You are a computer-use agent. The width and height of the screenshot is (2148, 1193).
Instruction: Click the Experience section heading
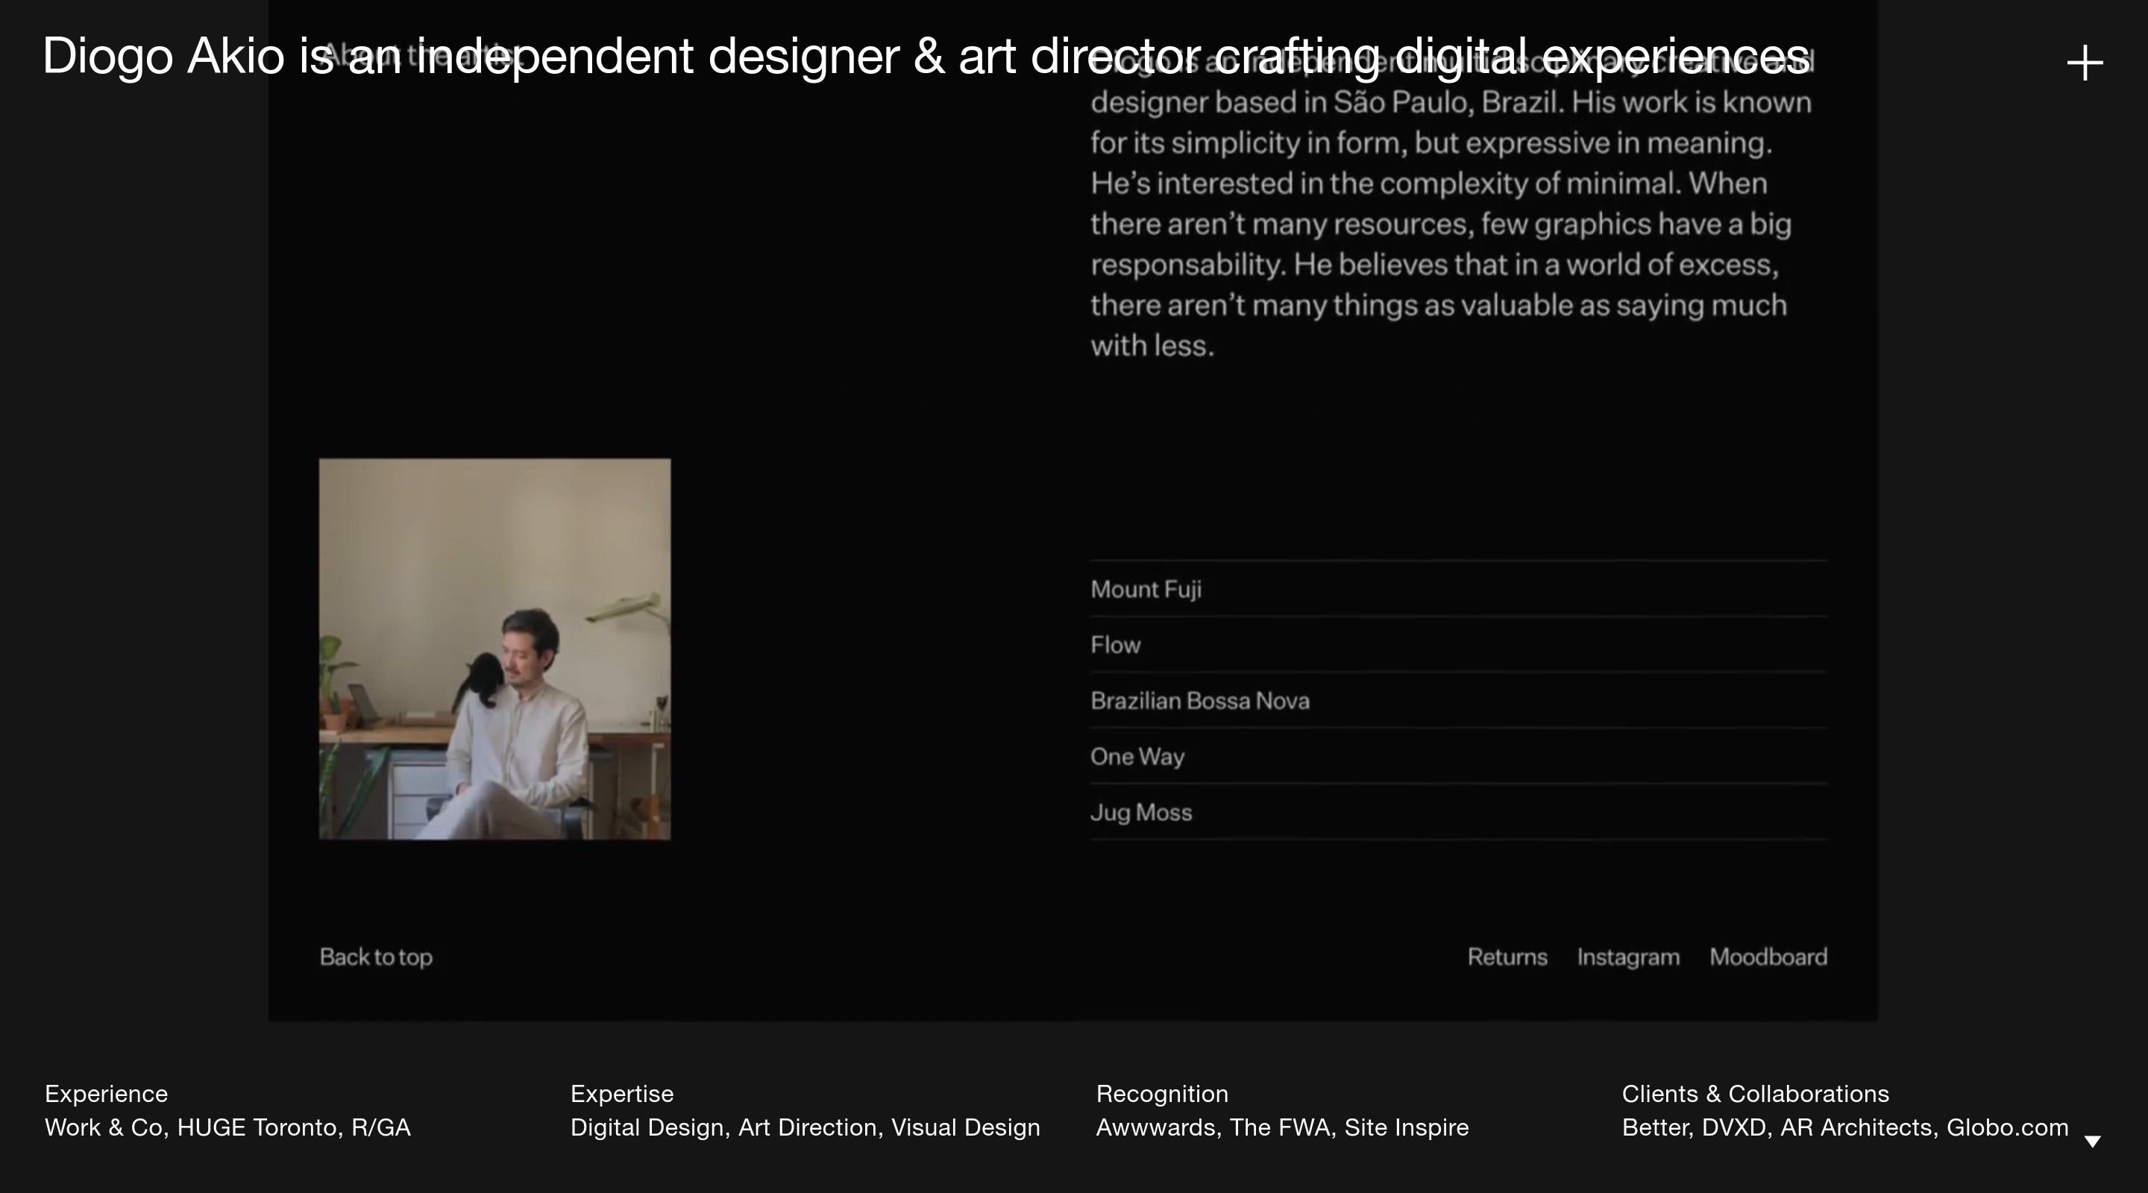click(x=106, y=1094)
